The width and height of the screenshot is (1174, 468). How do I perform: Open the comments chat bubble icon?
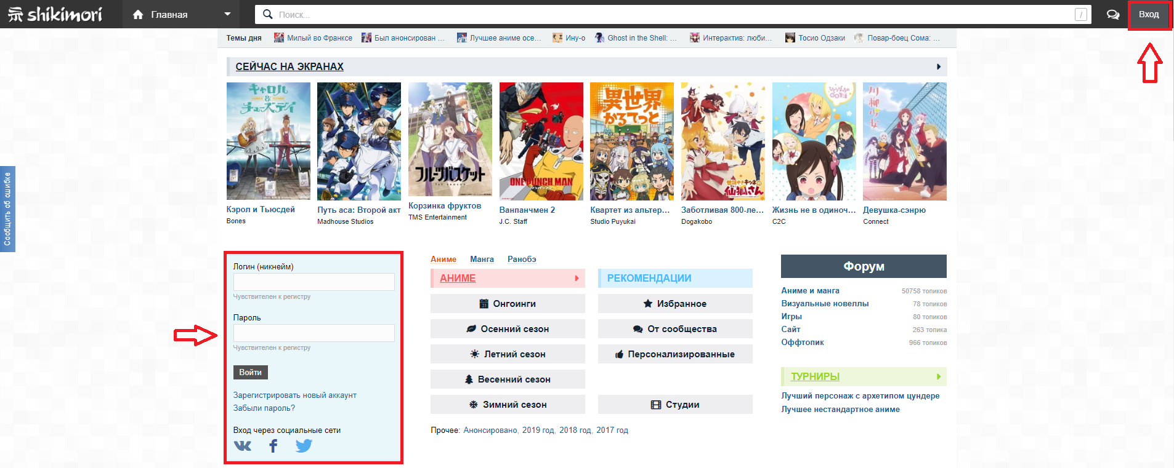[x=1112, y=14]
